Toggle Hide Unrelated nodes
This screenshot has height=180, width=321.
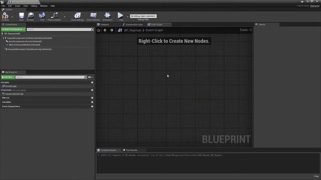54,16
